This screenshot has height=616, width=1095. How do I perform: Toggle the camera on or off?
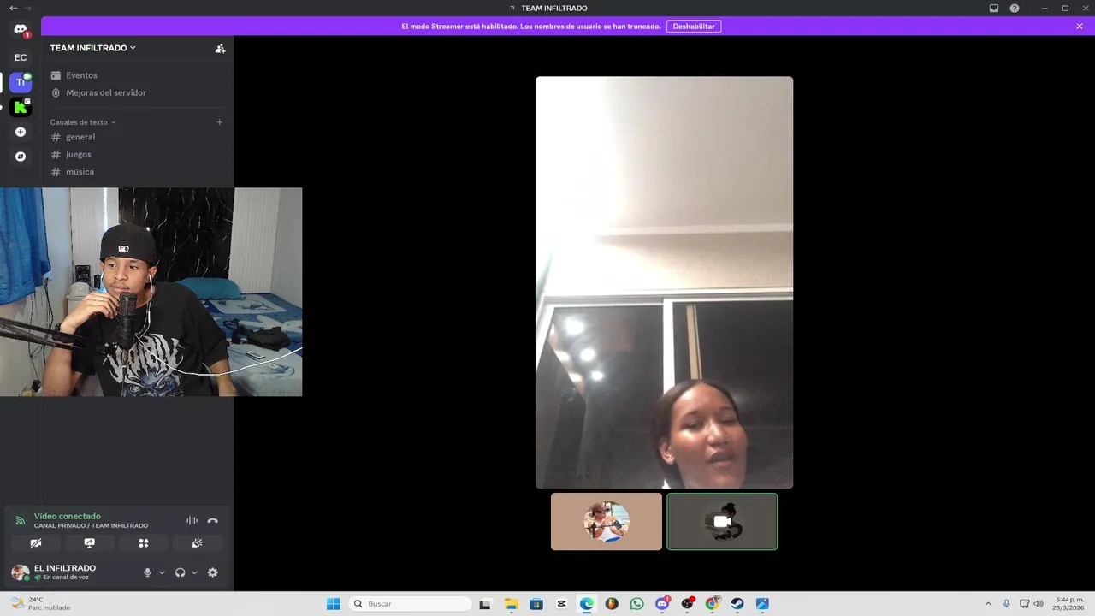pyautogui.click(x=36, y=543)
